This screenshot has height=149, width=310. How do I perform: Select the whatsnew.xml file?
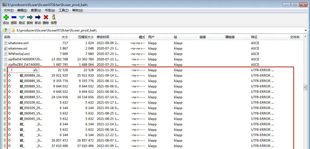click(18, 43)
